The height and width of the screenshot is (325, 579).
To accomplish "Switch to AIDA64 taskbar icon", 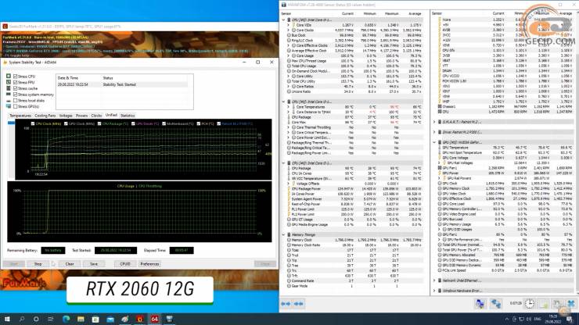I will point(154,319).
